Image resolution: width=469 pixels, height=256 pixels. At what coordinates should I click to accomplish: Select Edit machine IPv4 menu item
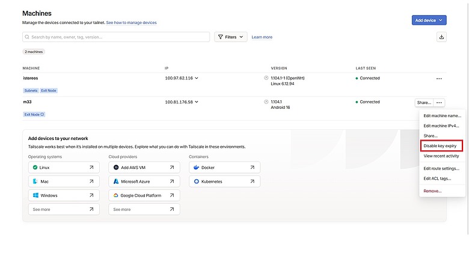[442, 126]
